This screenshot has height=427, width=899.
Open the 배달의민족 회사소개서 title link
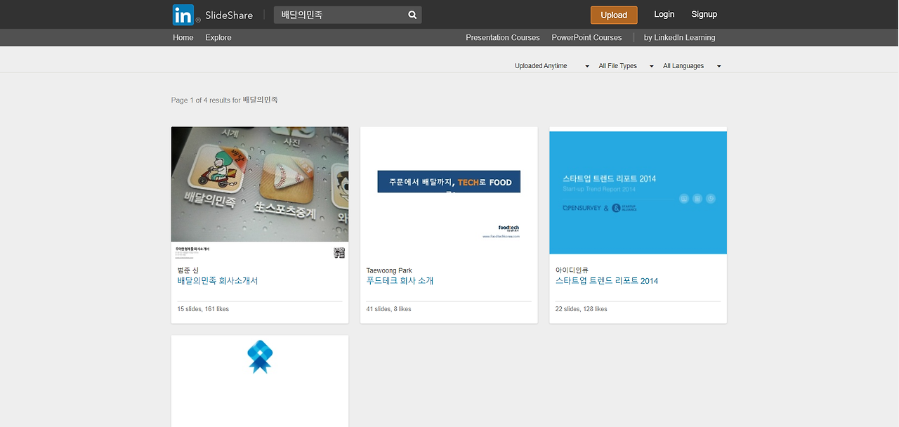point(218,281)
